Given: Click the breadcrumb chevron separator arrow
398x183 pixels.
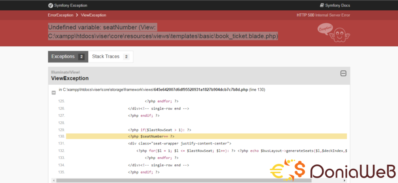Looking at the screenshot, I should [77, 15].
